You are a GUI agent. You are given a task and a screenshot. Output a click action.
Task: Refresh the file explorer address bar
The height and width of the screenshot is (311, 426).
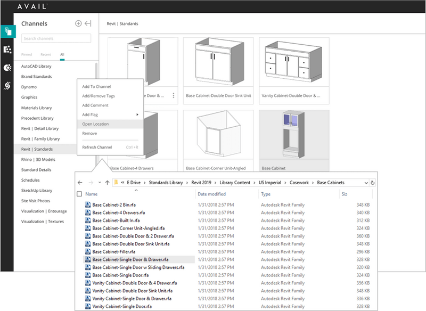(372, 183)
